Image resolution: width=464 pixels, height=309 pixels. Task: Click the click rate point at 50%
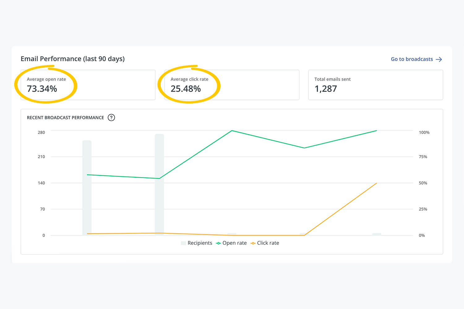[x=376, y=183]
